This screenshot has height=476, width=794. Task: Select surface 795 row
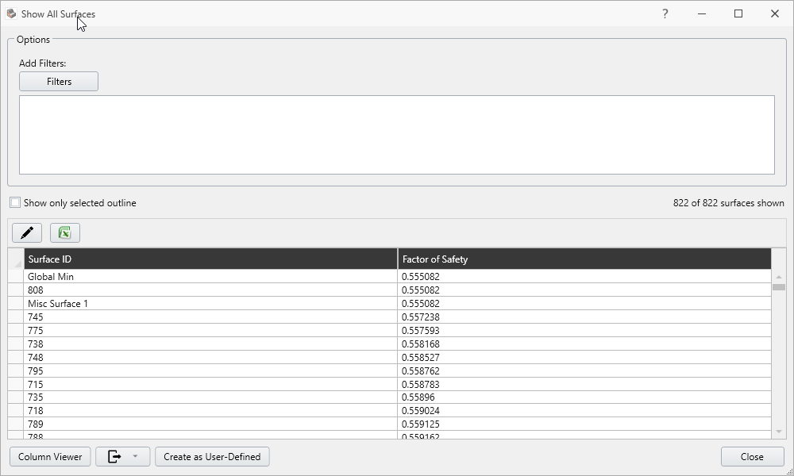pos(389,370)
